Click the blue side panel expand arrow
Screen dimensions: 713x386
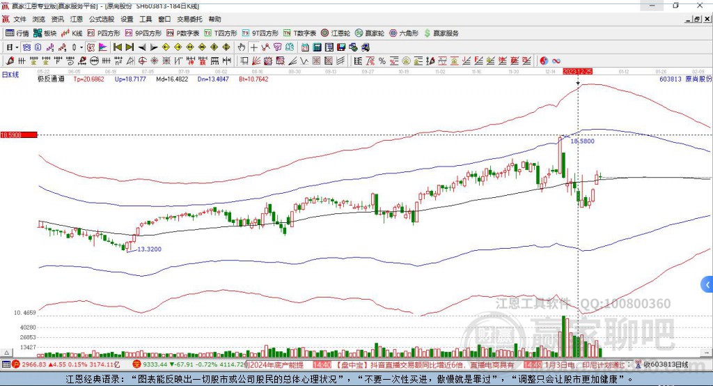tap(707, 285)
